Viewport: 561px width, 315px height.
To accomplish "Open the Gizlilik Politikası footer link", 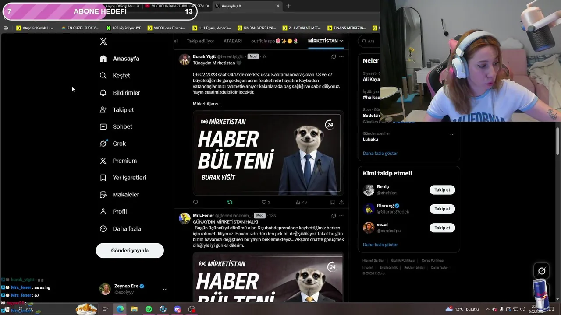I will click(x=403, y=261).
